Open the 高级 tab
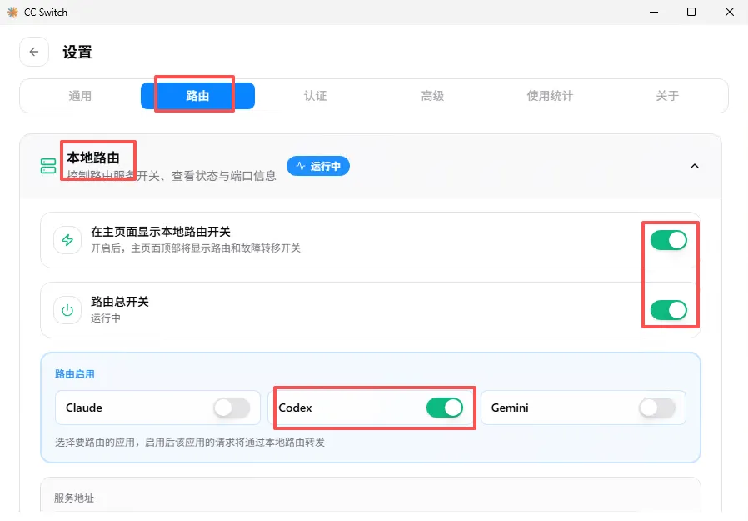The image size is (748, 521). click(432, 96)
